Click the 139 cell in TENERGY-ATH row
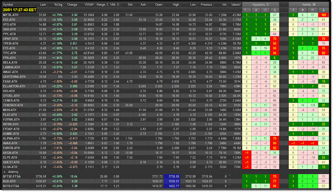 pyautogui.click(x=313, y=105)
